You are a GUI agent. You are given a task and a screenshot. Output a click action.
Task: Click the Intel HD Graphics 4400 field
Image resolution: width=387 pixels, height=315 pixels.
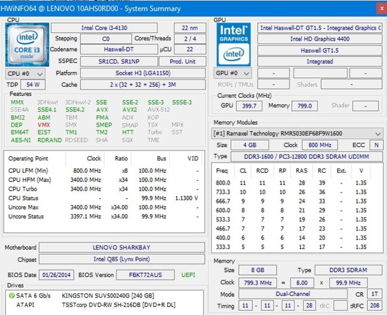[x=320, y=39]
